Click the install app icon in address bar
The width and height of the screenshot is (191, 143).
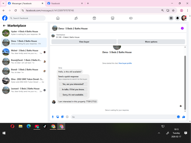click(x=168, y=11)
